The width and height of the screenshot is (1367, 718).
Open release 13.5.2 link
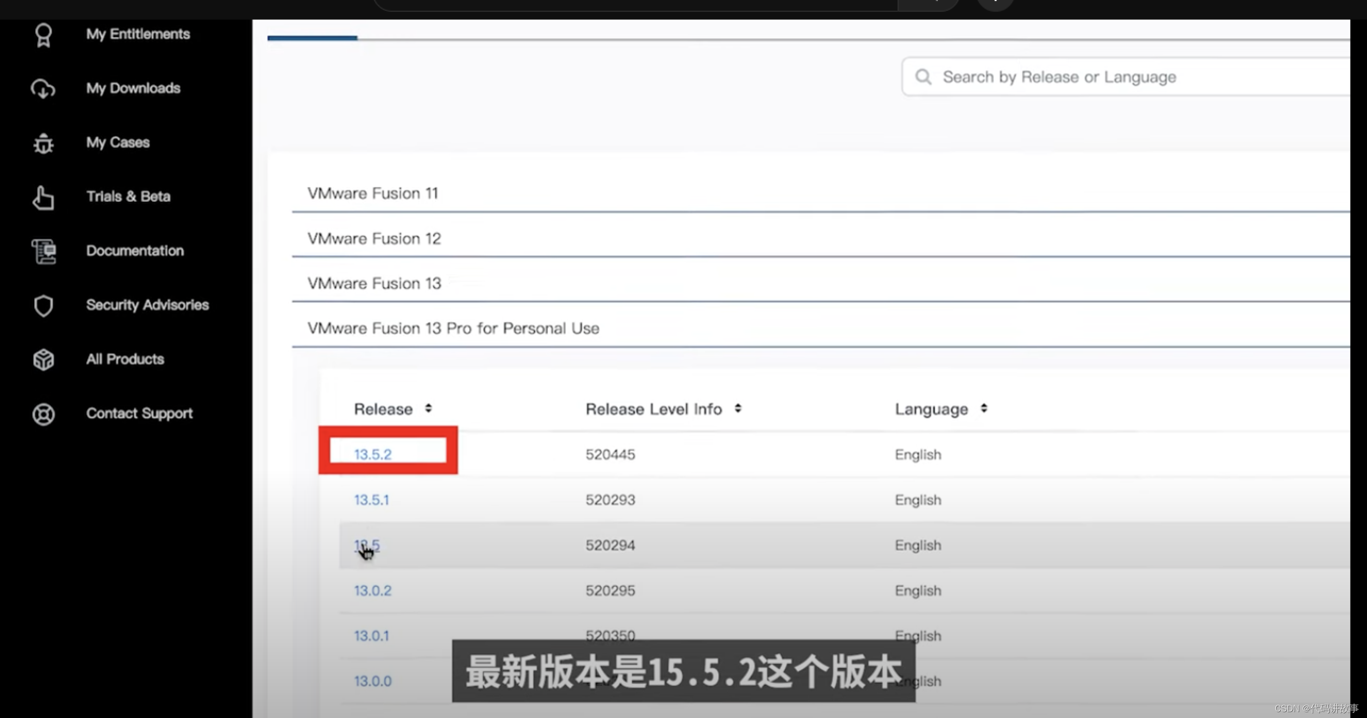372,455
